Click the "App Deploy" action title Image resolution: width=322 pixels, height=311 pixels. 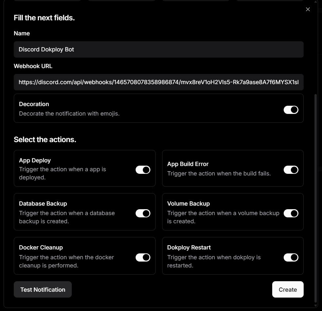tap(35, 160)
